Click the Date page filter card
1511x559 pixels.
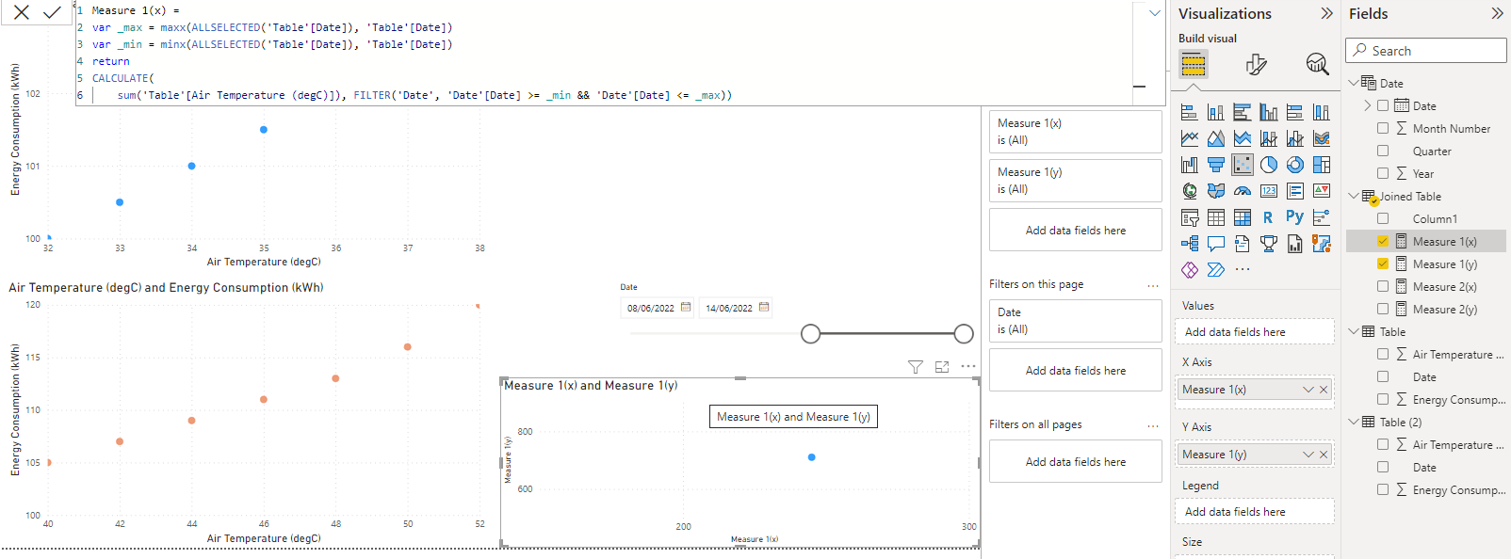(1076, 321)
